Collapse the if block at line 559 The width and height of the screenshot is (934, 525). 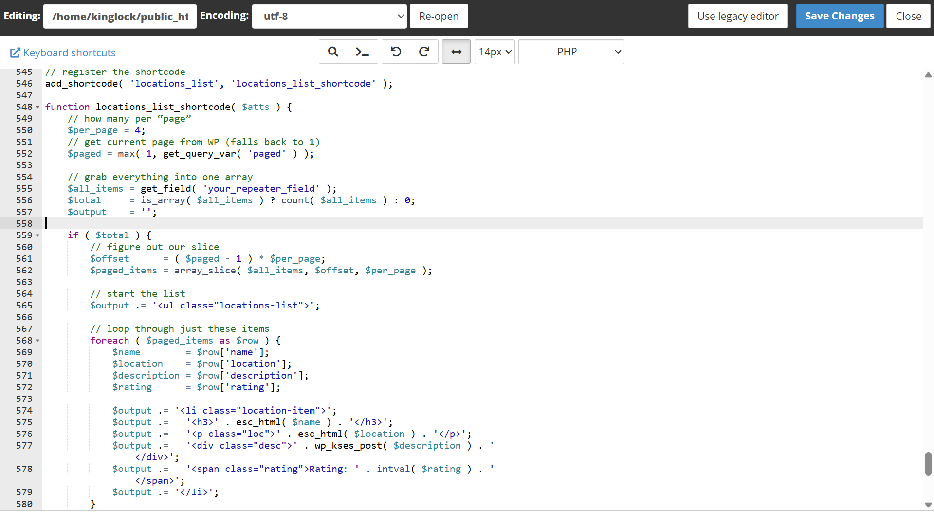37,235
